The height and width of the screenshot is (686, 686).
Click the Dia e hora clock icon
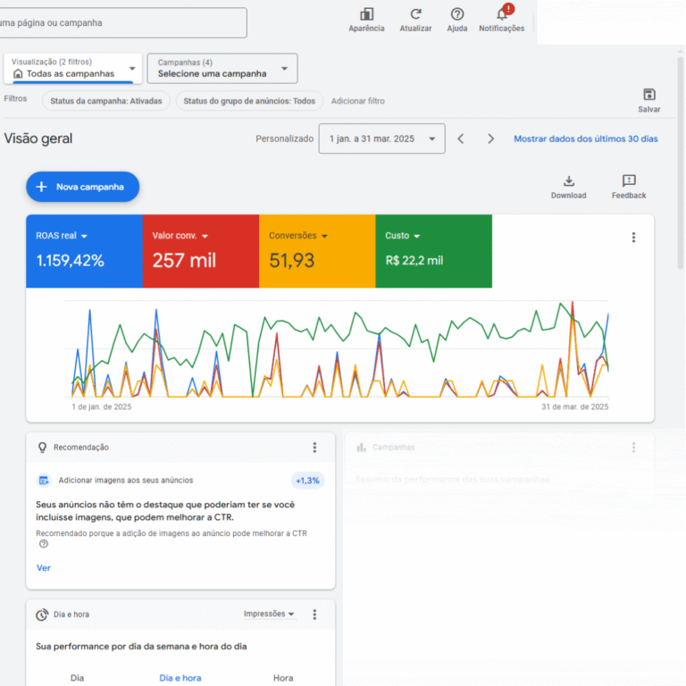(x=42, y=615)
